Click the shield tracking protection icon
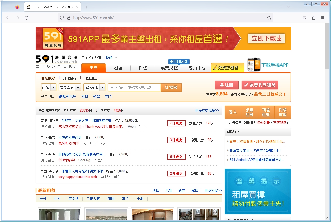This screenshot has height=222, width=331. point(62,18)
